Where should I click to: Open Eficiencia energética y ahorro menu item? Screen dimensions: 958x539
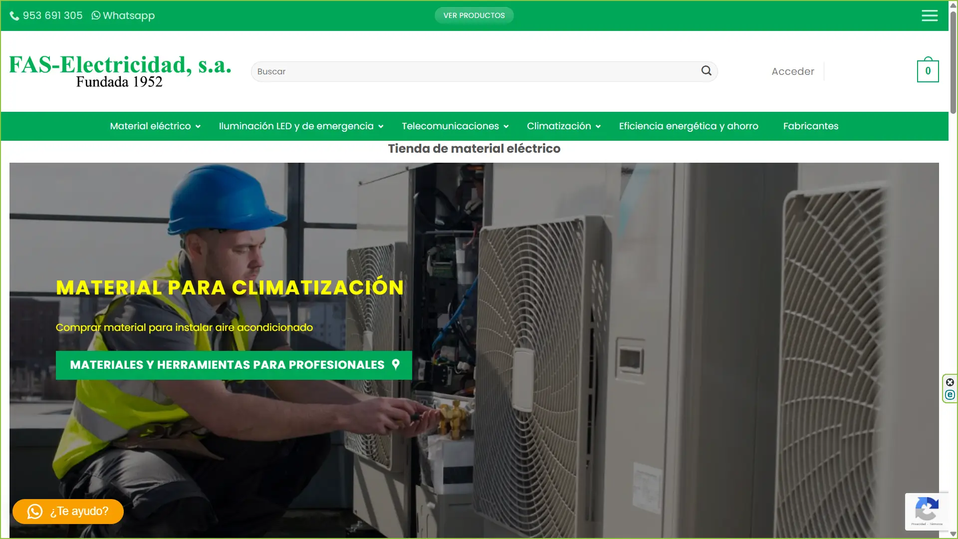point(689,126)
